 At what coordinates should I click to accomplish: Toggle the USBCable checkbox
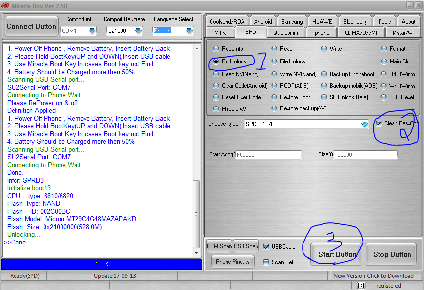click(266, 247)
